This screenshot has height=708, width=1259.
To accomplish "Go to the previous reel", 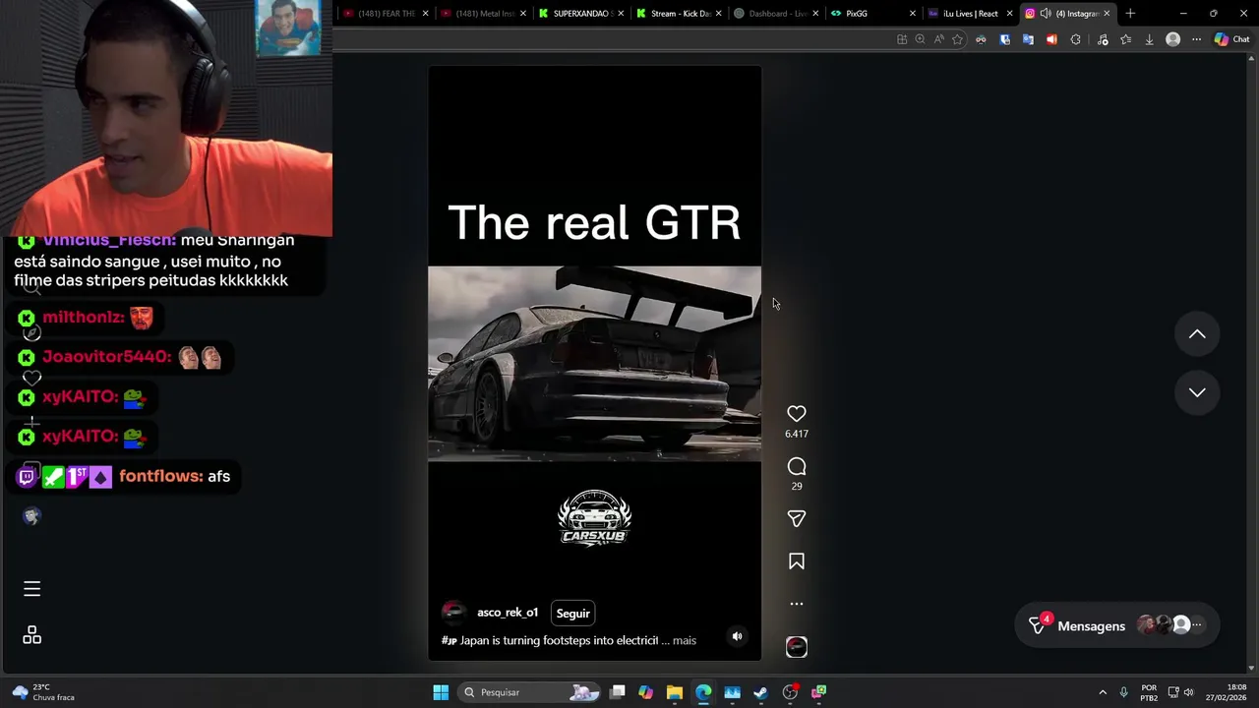I will click(1197, 334).
